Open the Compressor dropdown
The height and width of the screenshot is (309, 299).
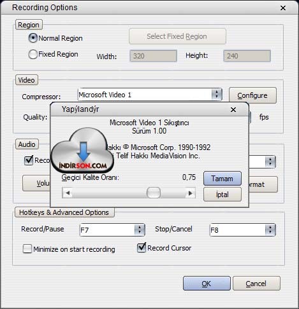(217, 94)
